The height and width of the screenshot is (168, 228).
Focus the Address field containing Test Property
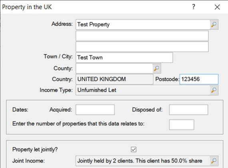[x=143, y=24]
